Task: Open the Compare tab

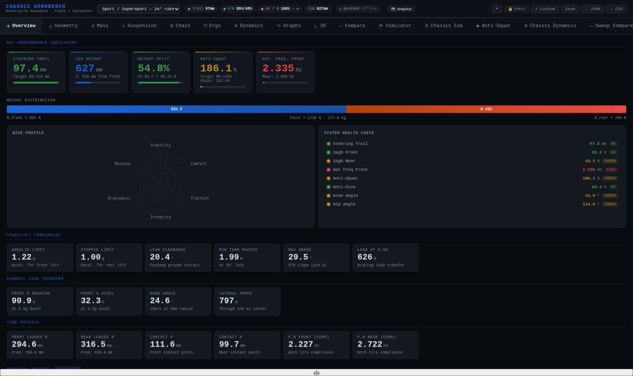Action: pos(352,26)
